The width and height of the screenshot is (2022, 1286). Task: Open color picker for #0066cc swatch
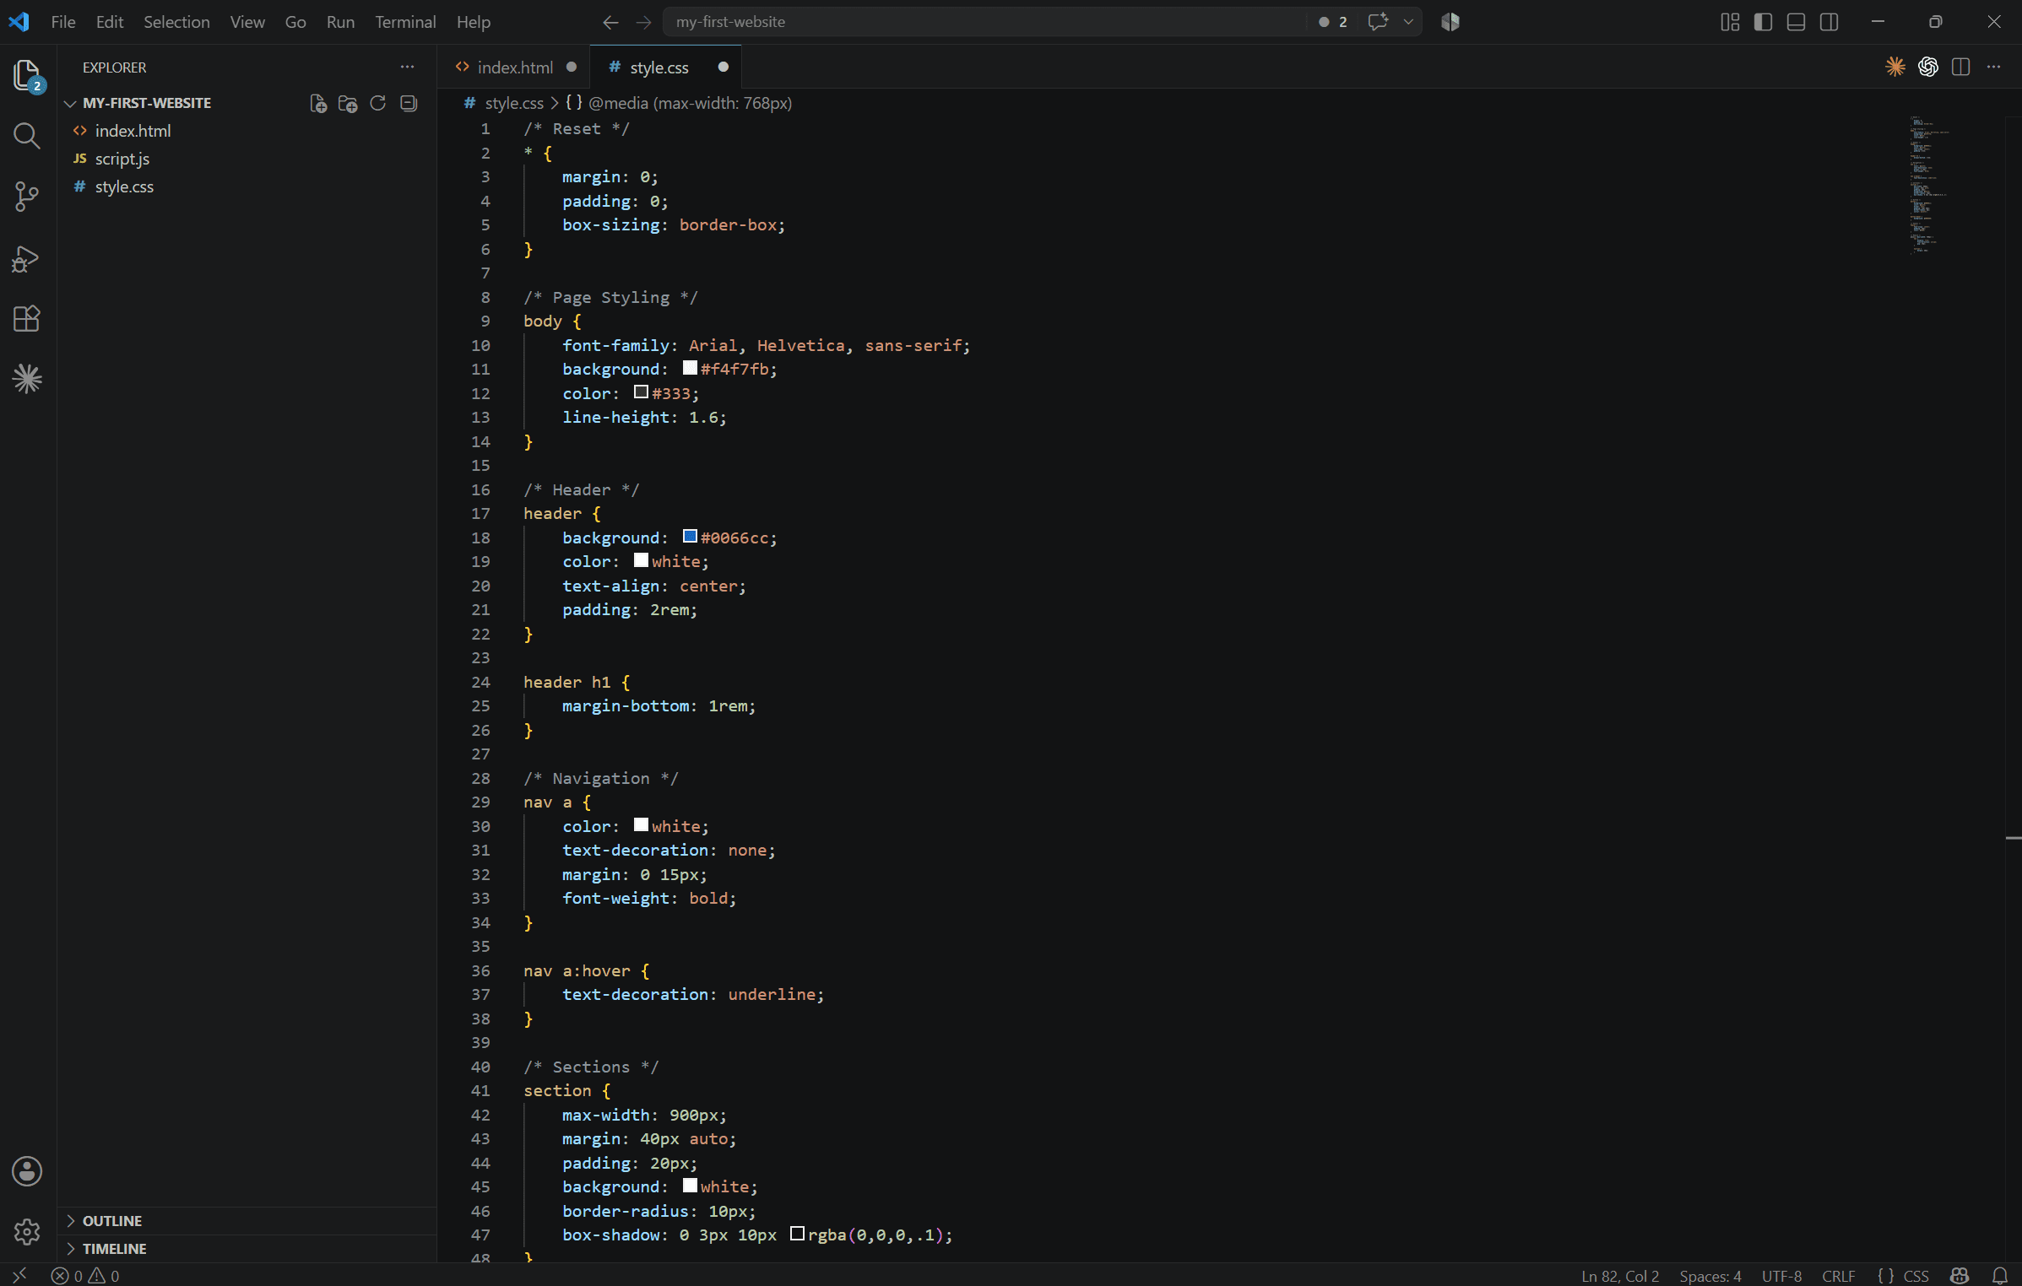[690, 537]
